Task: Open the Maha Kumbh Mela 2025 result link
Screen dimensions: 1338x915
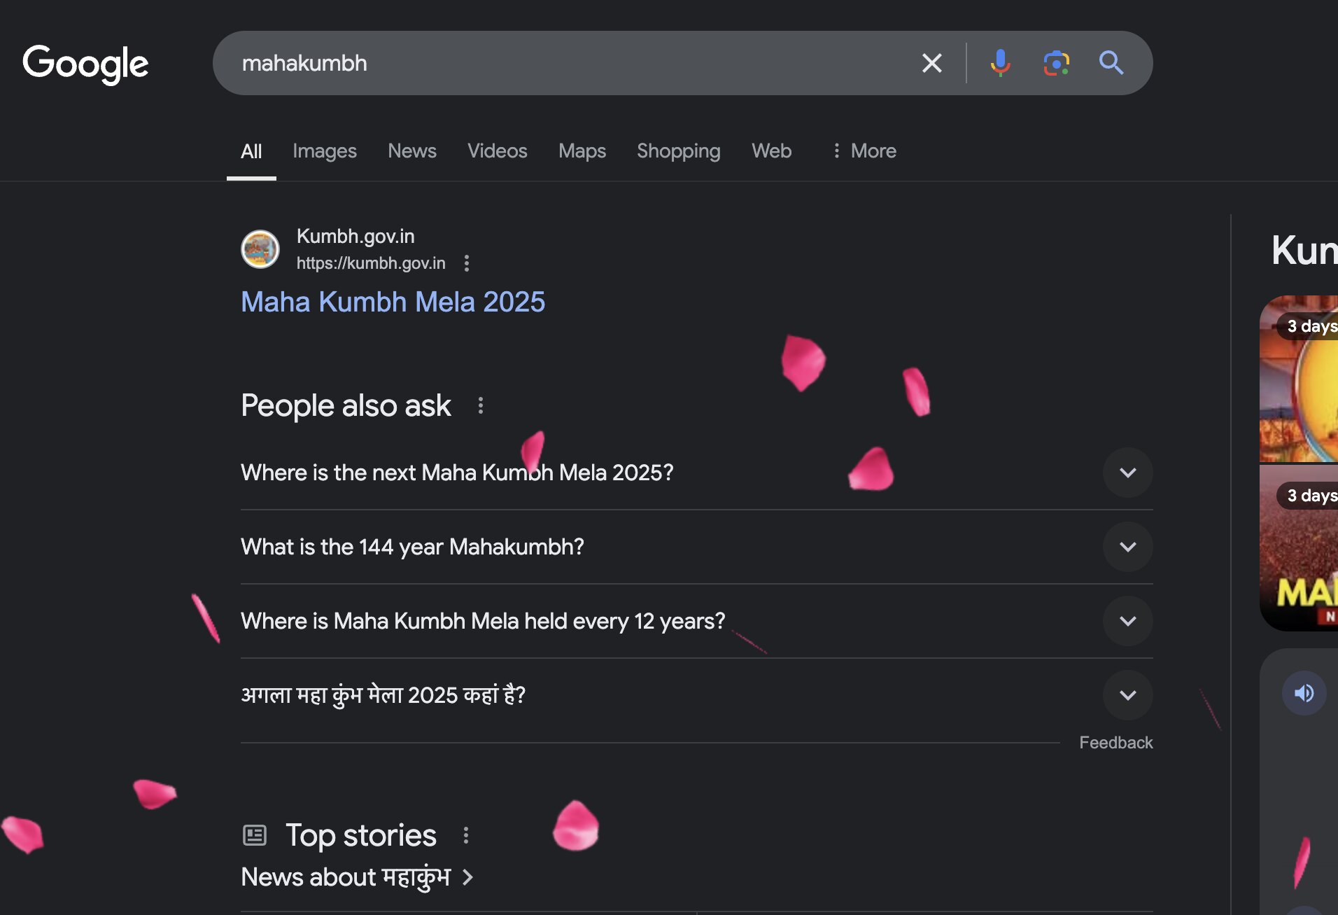Action: coord(393,302)
